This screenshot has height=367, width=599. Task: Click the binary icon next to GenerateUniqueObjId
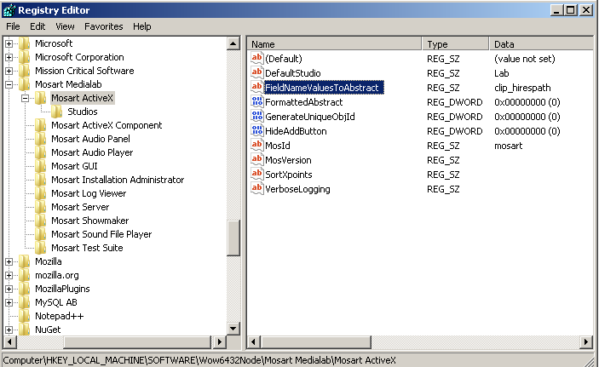point(256,117)
